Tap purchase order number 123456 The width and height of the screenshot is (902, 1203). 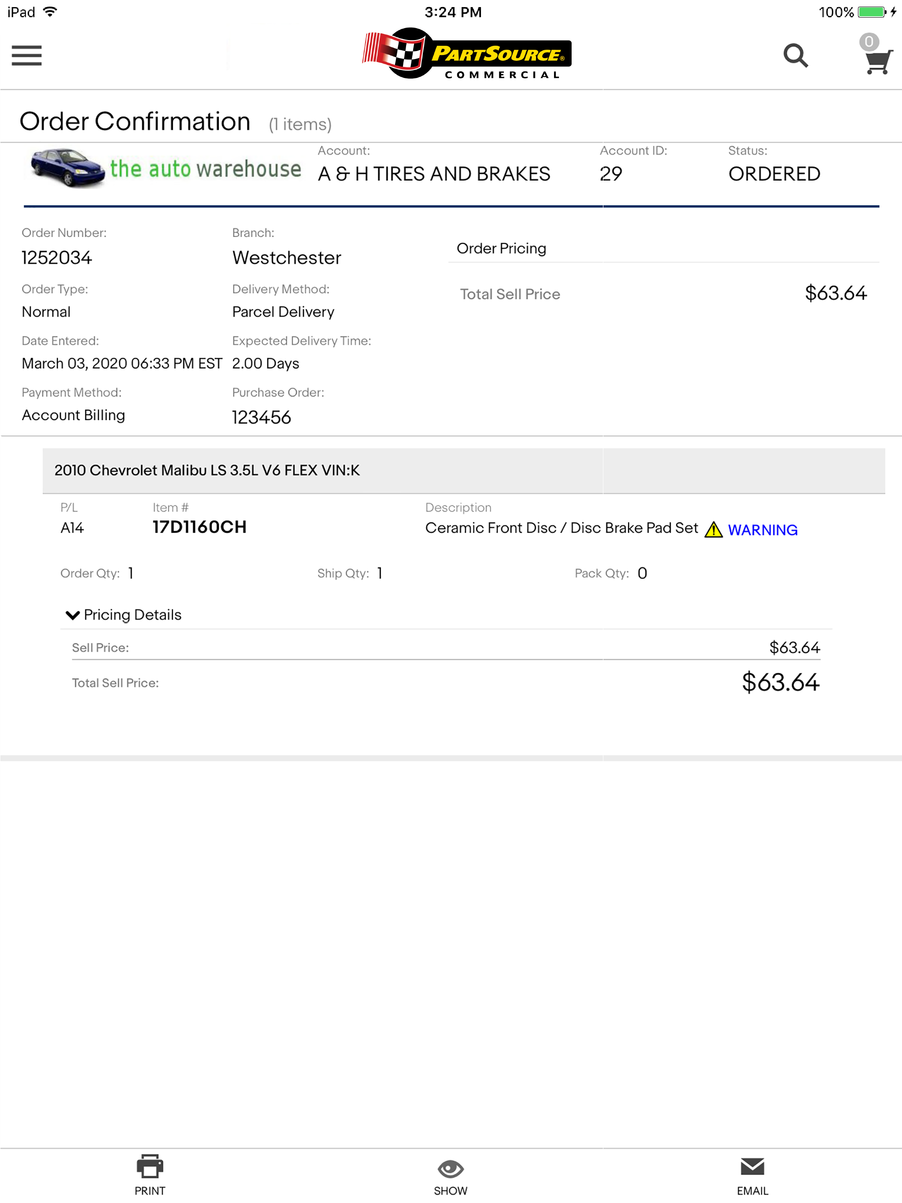coord(261,417)
